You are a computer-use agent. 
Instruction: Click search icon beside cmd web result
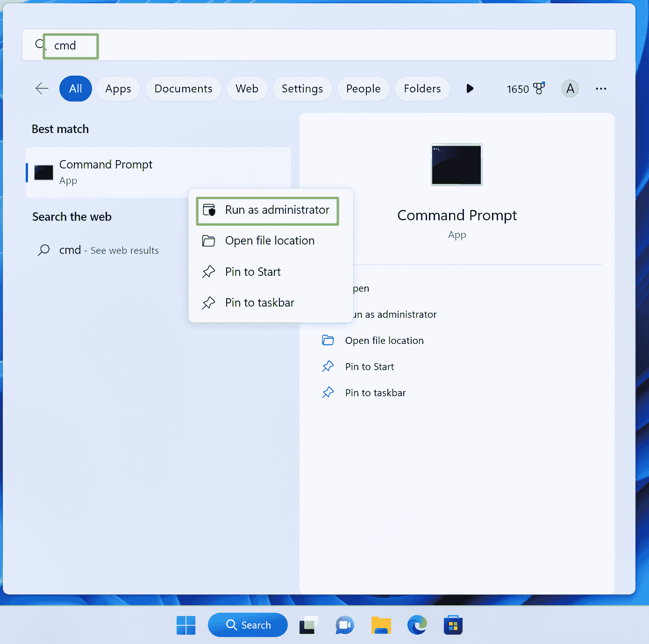click(44, 250)
